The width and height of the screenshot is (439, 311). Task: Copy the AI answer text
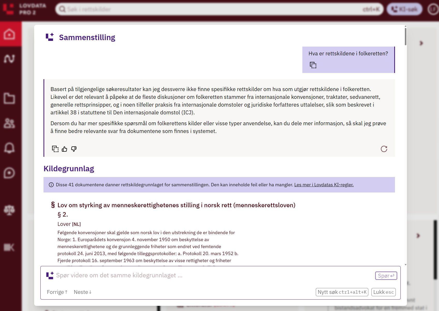coord(55,149)
